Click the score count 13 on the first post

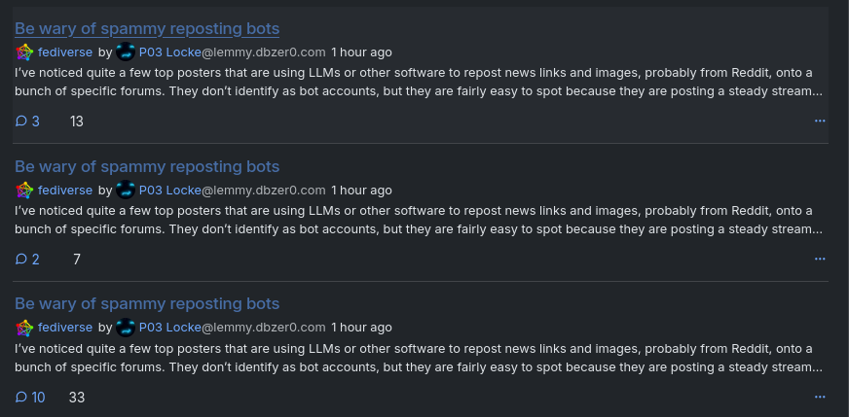77,122
